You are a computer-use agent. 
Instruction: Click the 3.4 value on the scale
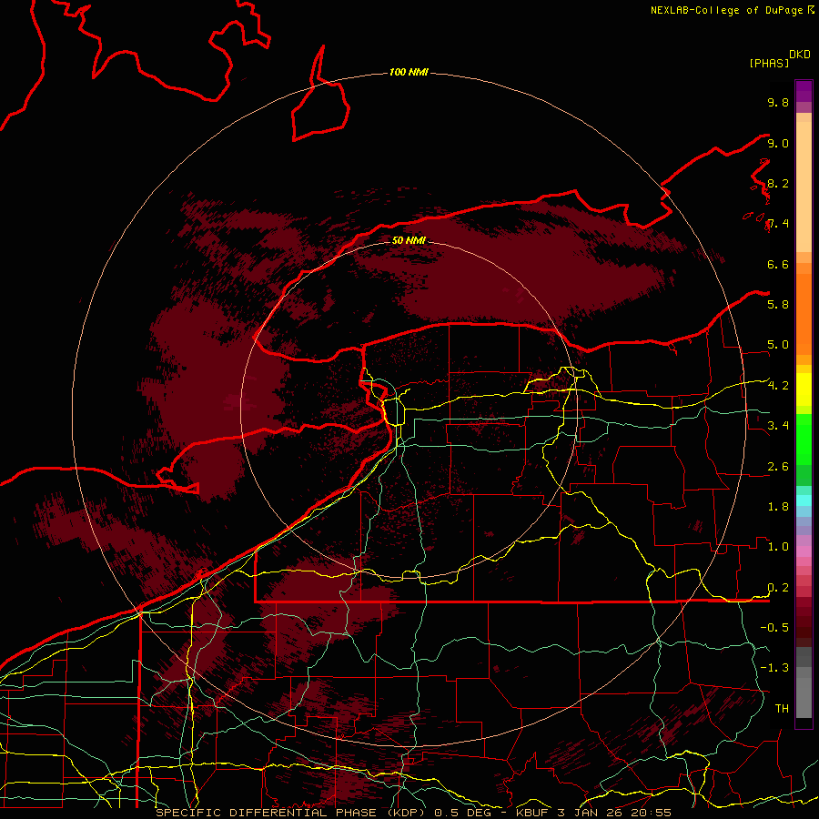[778, 426]
